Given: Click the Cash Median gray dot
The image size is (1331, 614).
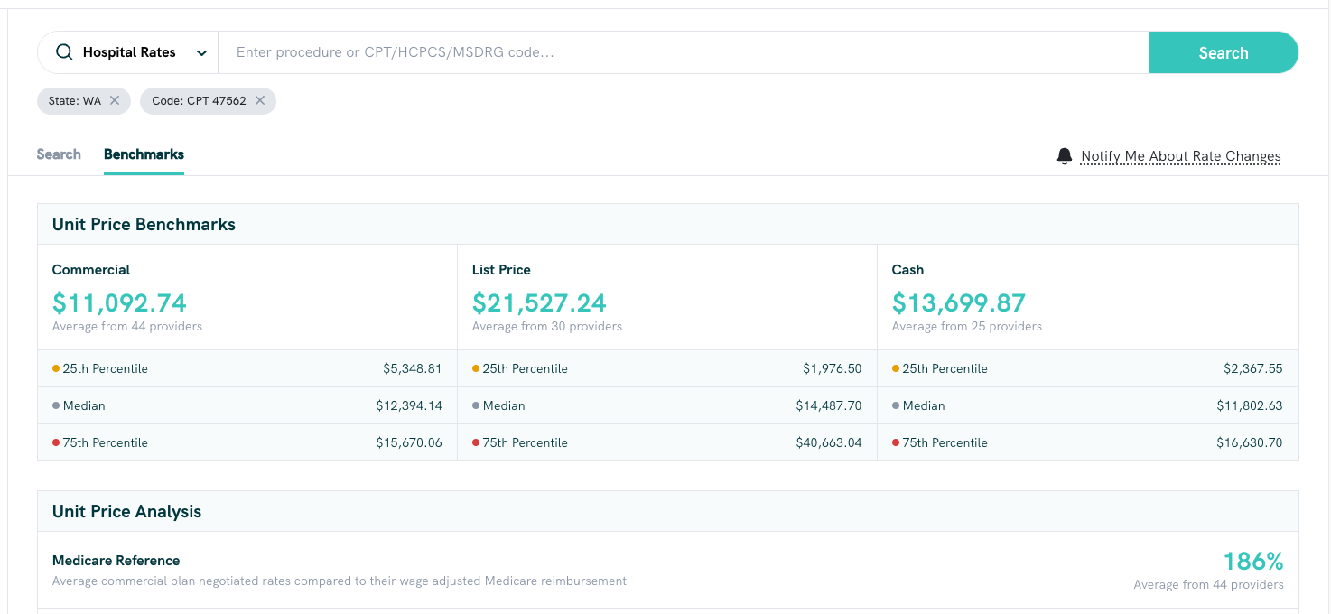Looking at the screenshot, I should tap(896, 405).
